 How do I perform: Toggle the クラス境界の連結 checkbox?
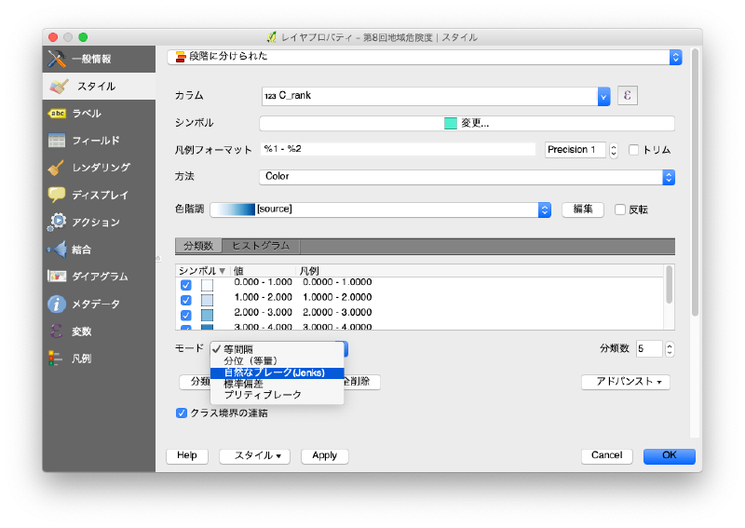[181, 413]
